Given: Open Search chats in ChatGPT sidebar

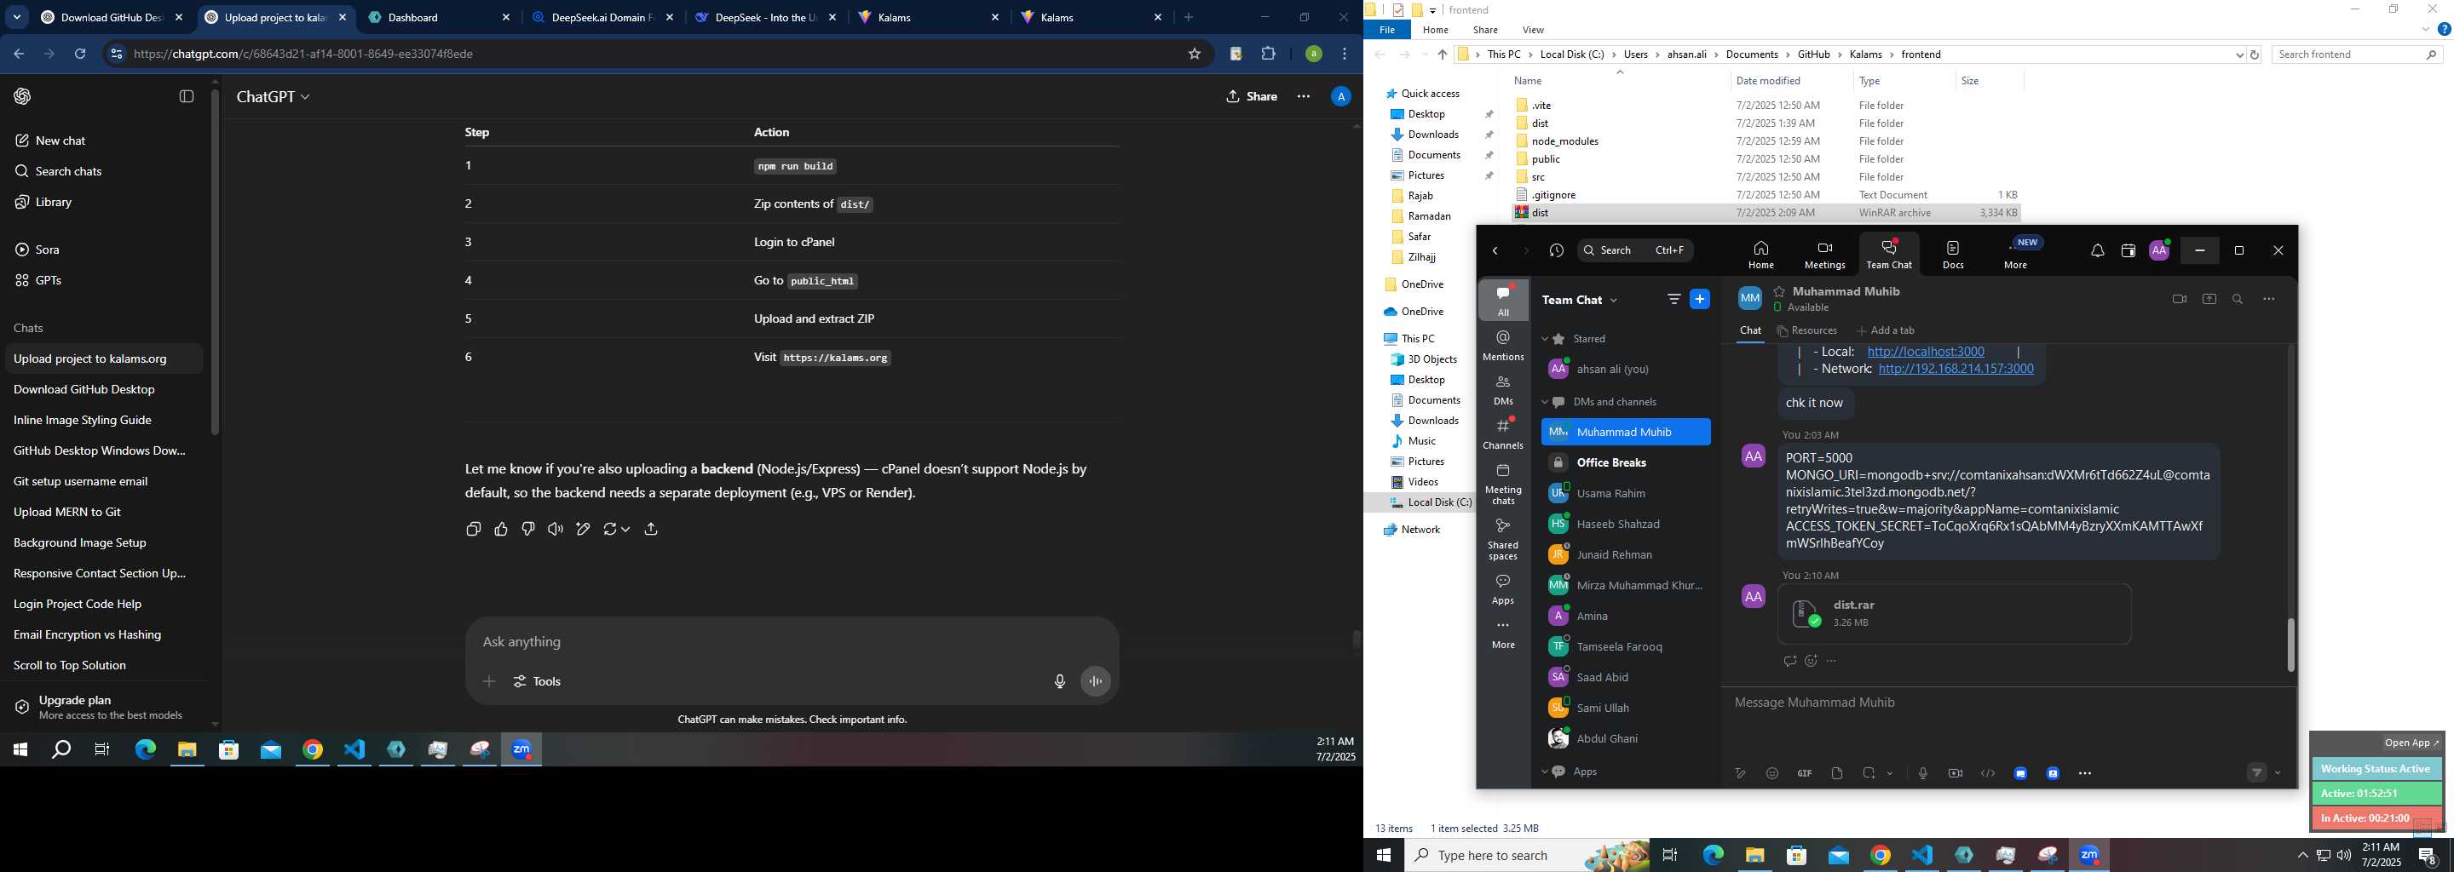Looking at the screenshot, I should coord(58,171).
